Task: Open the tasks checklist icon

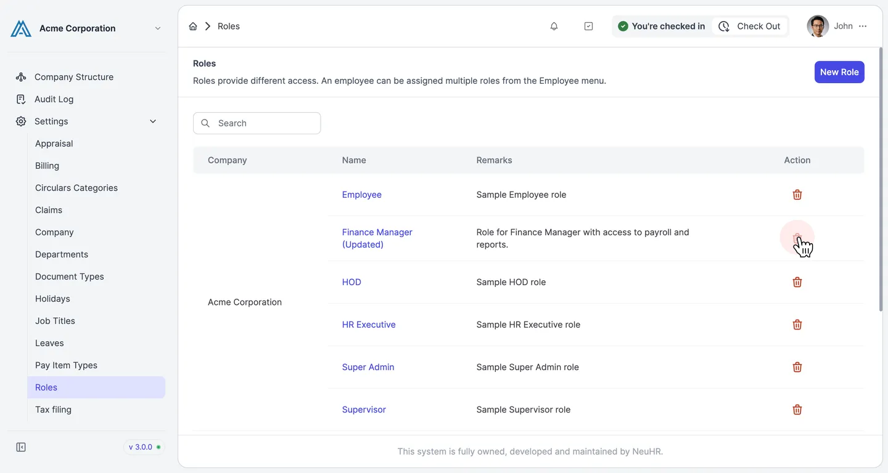Action: pos(588,26)
